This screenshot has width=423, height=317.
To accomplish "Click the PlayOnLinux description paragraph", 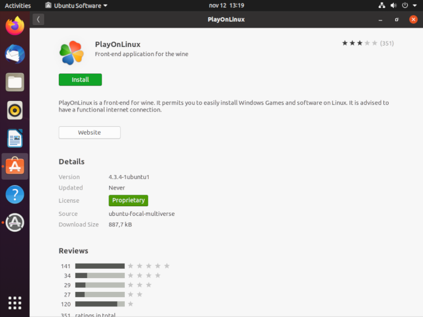I will coord(224,106).
